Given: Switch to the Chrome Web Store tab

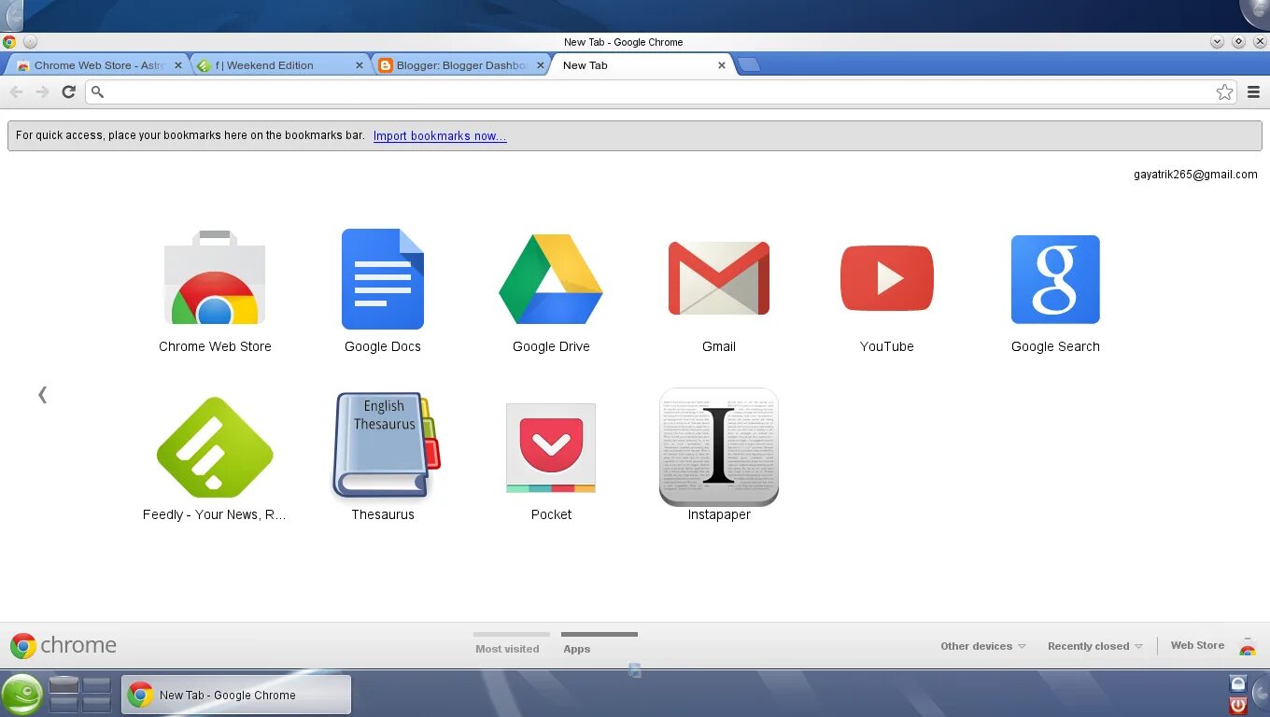Looking at the screenshot, I should 98,65.
